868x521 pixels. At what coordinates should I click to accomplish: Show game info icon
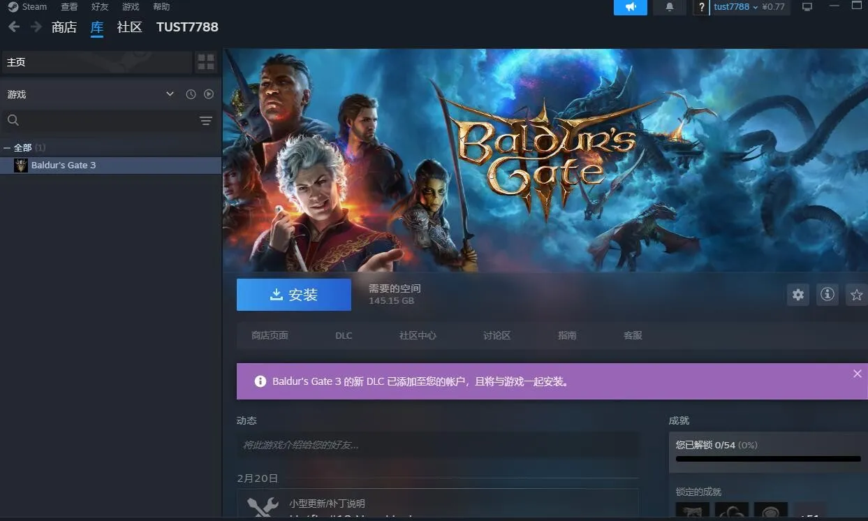coord(827,295)
